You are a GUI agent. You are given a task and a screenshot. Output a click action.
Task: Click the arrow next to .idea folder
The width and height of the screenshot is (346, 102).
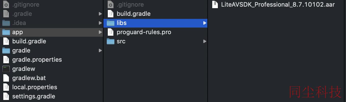pyautogui.click(x=100, y=23)
